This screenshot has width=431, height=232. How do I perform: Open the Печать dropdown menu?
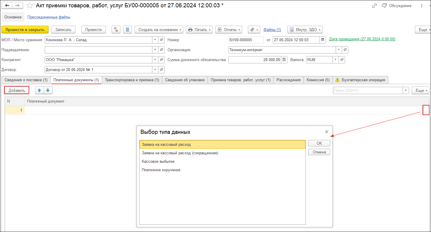[199, 30]
